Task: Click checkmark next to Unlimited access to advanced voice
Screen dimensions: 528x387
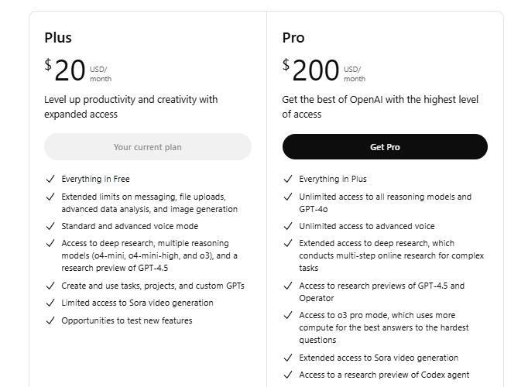Action: coord(288,226)
